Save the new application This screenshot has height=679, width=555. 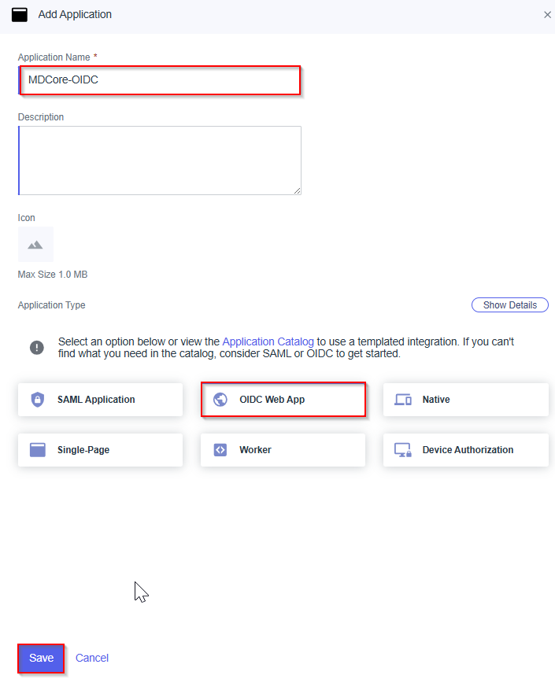41,658
